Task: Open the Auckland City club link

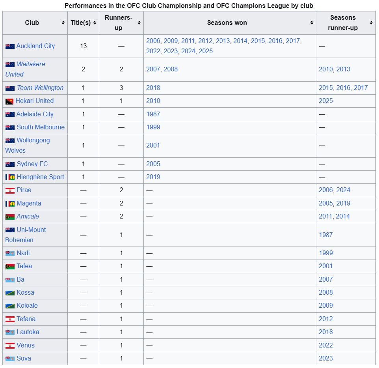Action: [x=35, y=46]
